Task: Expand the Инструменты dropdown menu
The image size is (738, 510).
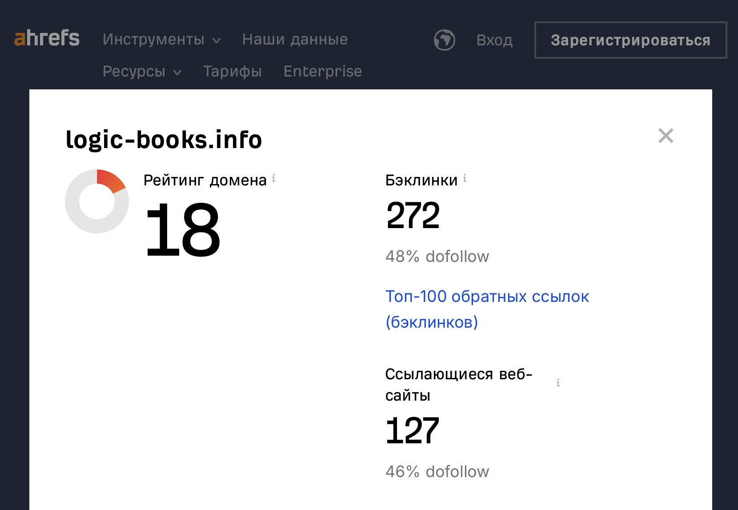Action: (x=162, y=40)
